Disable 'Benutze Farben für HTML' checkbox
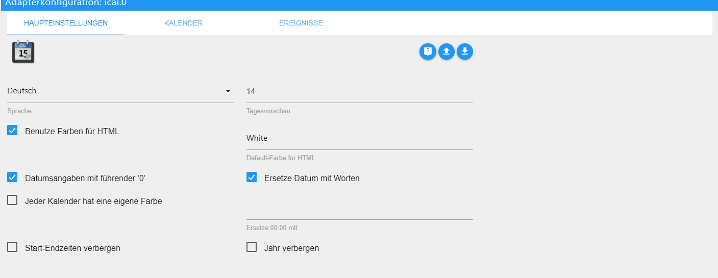 point(12,131)
